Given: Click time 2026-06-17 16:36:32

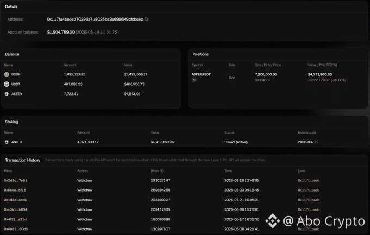Looking at the screenshot, I should [x=242, y=219].
